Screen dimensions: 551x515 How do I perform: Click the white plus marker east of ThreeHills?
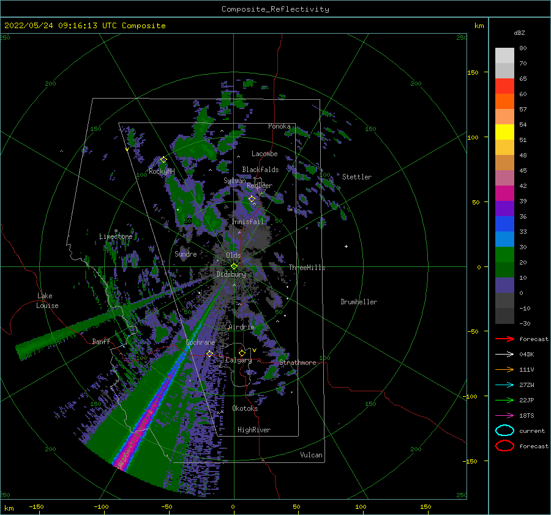tap(346, 246)
